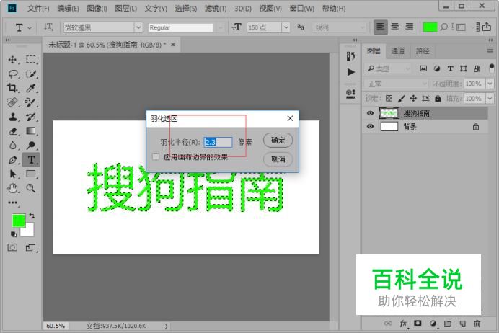
Task: Open the layer opacity dropdown
Action: [x=490, y=84]
